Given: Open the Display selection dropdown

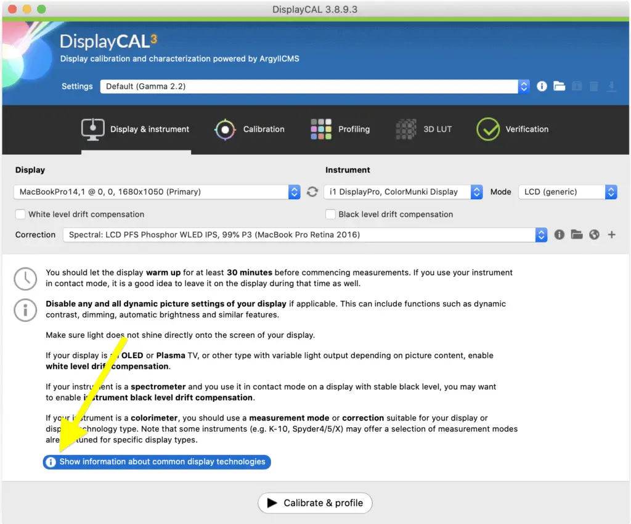Looking at the screenshot, I should click(x=157, y=192).
